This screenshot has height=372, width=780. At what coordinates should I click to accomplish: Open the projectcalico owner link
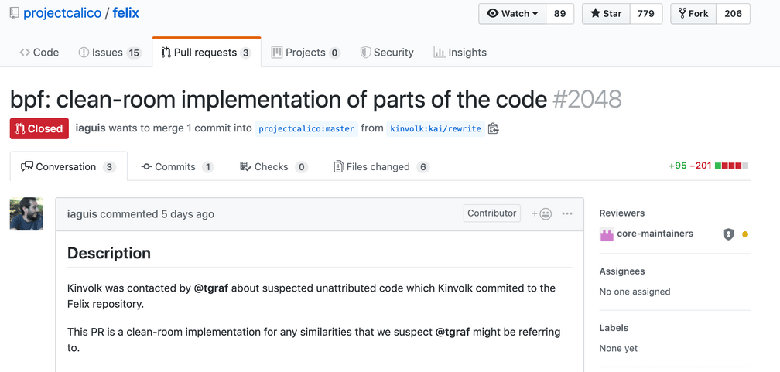pyautogui.click(x=62, y=13)
